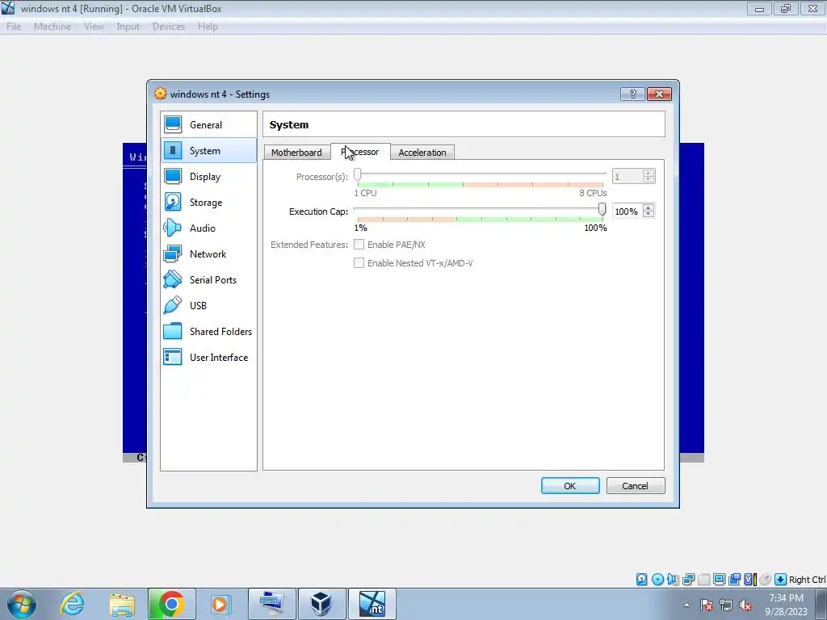The width and height of the screenshot is (827, 620).
Task: Open the Devices menu
Action: pos(169,27)
